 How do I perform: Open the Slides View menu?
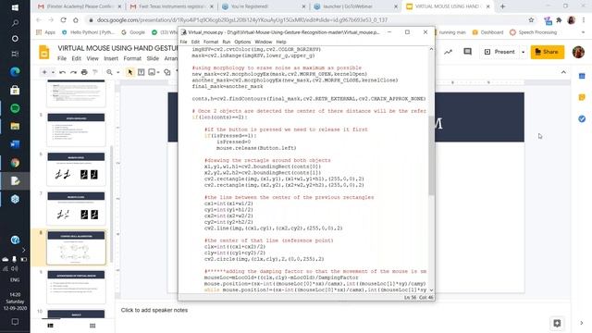pos(92,58)
